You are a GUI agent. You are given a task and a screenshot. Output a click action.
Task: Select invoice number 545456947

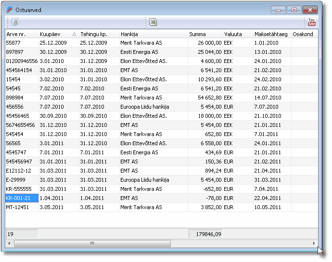pos(22,162)
